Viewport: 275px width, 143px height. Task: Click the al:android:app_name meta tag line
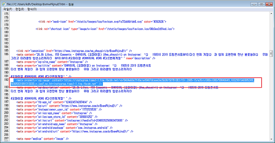click(57, 124)
